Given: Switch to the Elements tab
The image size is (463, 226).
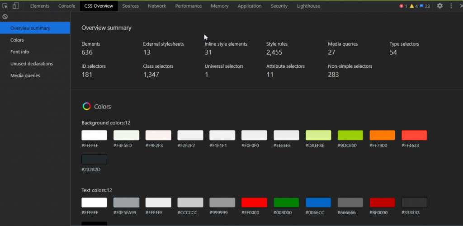Looking at the screenshot, I should point(40,6).
